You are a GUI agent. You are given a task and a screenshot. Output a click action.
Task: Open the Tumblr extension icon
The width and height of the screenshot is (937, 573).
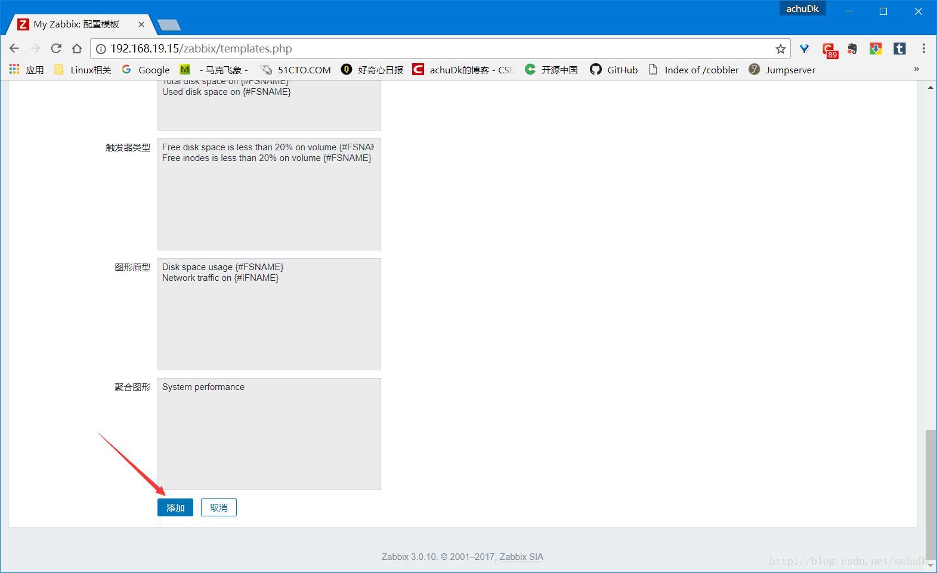(x=899, y=49)
